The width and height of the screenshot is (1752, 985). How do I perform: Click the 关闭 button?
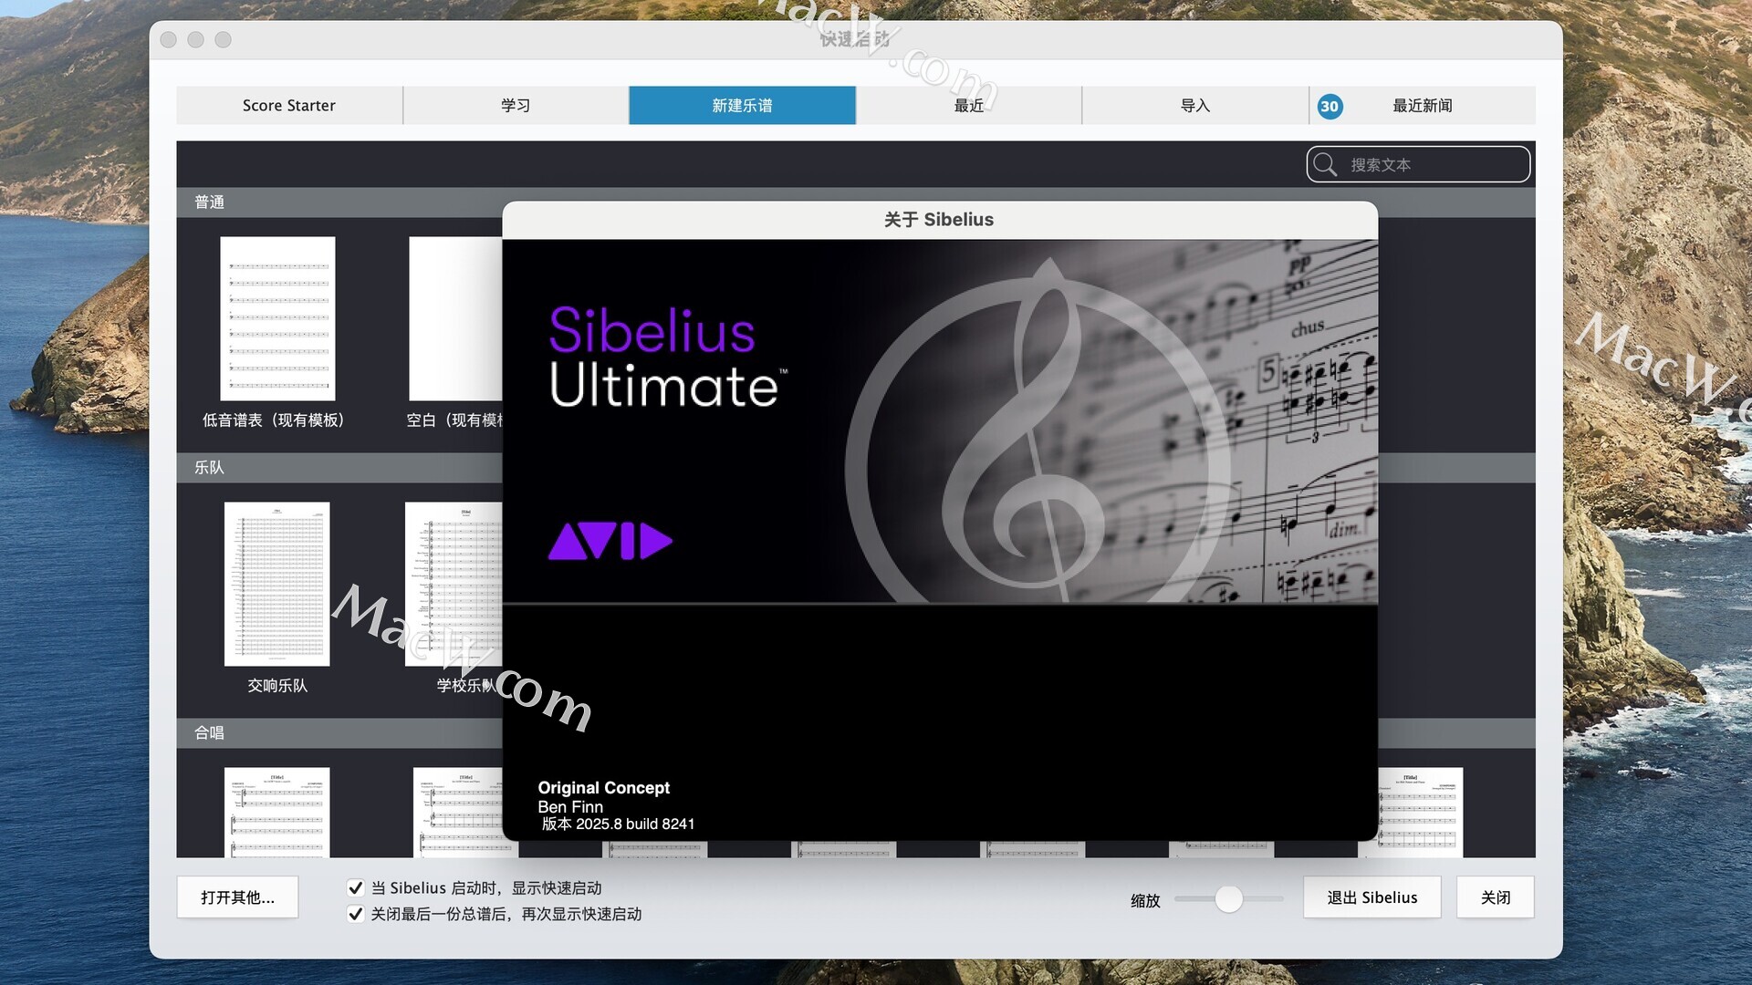(1495, 897)
